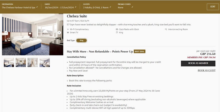Click the Smart TV amenity icon
Image resolution: width=220 pixels, height=112 pixels.
point(68,32)
